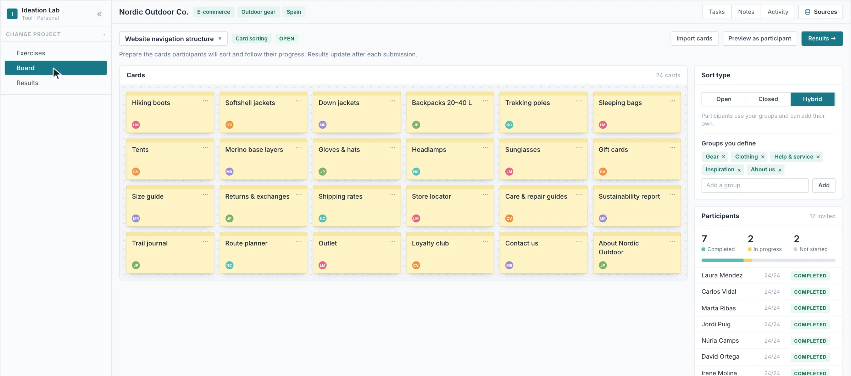Click the Card sorting label
This screenshot has width=851, height=376.
[251, 39]
